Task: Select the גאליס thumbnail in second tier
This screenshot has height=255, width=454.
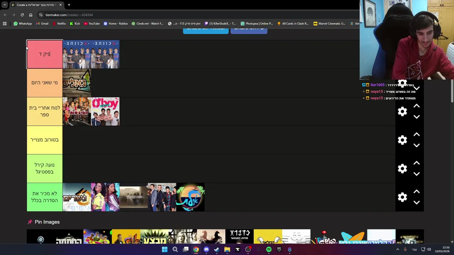Action: (x=77, y=83)
